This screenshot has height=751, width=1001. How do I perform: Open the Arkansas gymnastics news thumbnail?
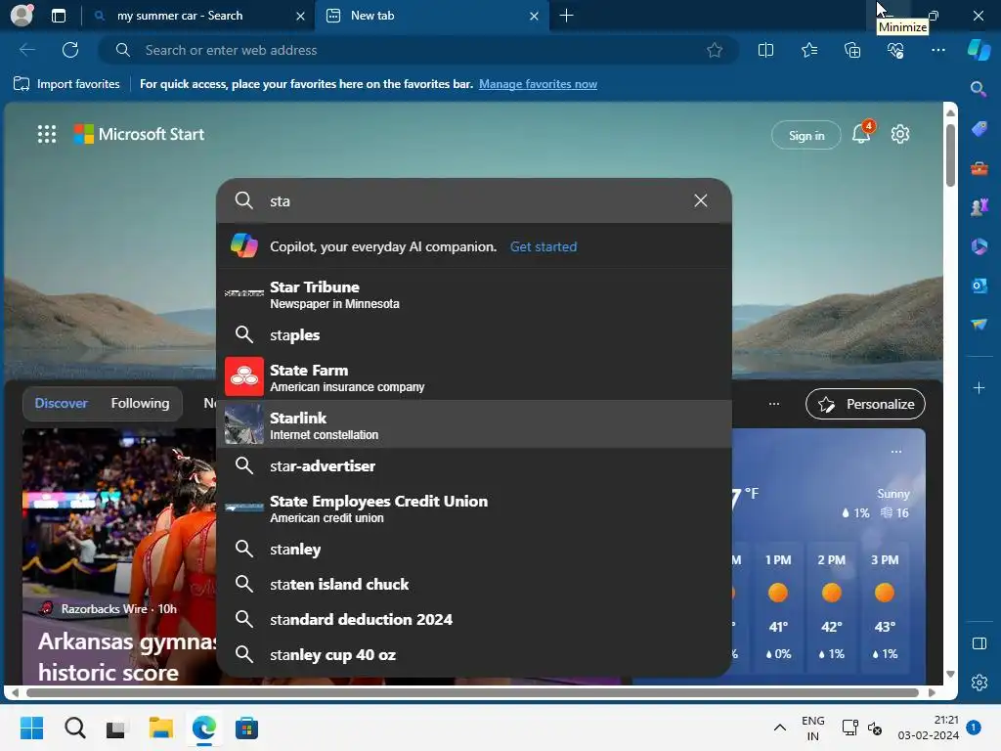(x=119, y=555)
